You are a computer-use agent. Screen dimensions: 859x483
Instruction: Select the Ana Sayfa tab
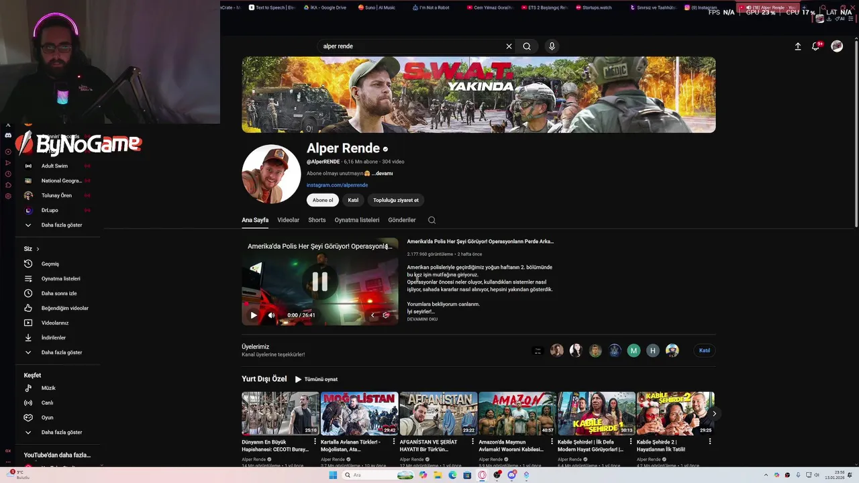(x=255, y=220)
